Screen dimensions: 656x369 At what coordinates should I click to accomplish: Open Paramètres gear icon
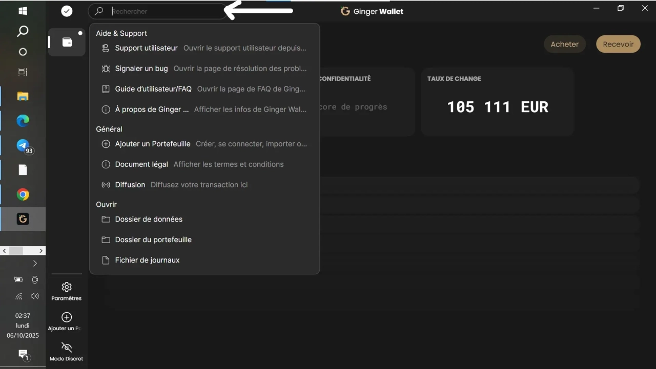67,287
